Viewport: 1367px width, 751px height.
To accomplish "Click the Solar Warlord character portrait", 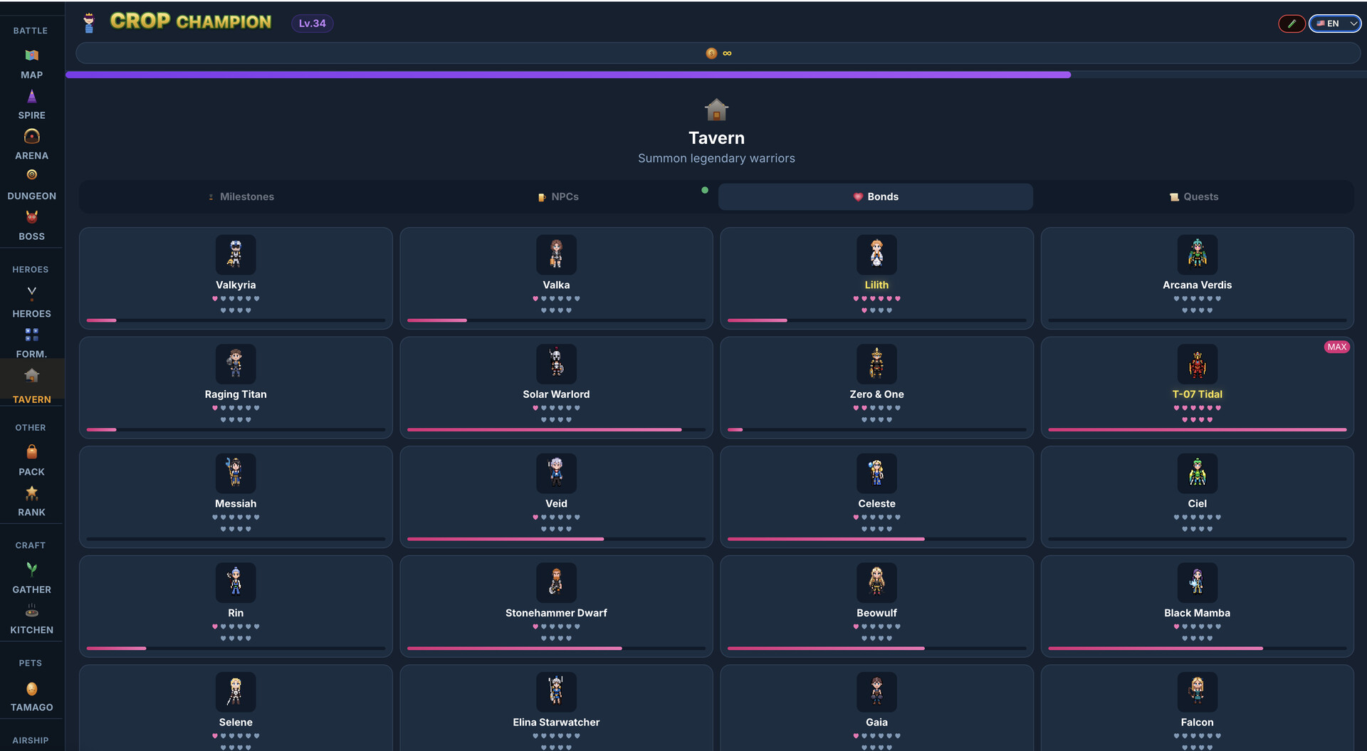I will click(x=556, y=364).
